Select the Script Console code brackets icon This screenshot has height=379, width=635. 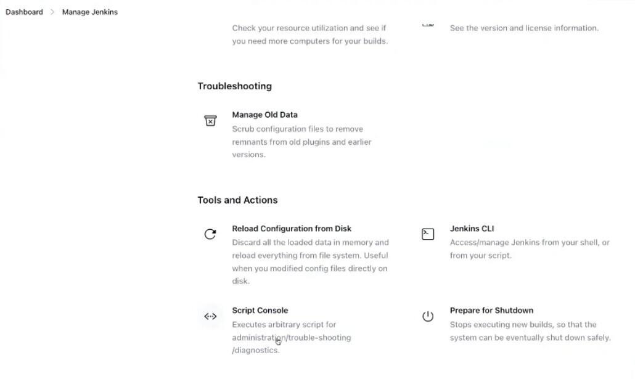[210, 316]
